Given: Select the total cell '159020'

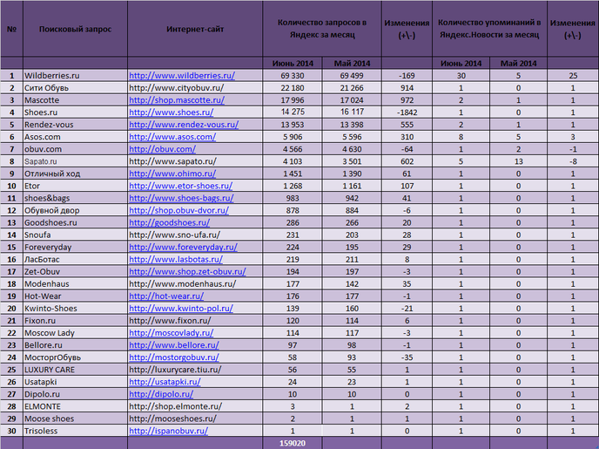Looking at the screenshot, I should click(x=293, y=443).
